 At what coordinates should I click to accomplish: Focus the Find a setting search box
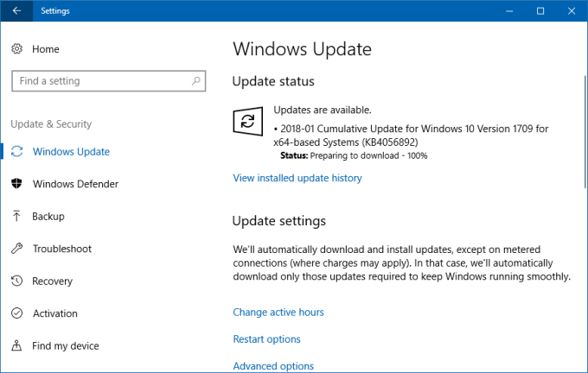pyautogui.click(x=108, y=81)
